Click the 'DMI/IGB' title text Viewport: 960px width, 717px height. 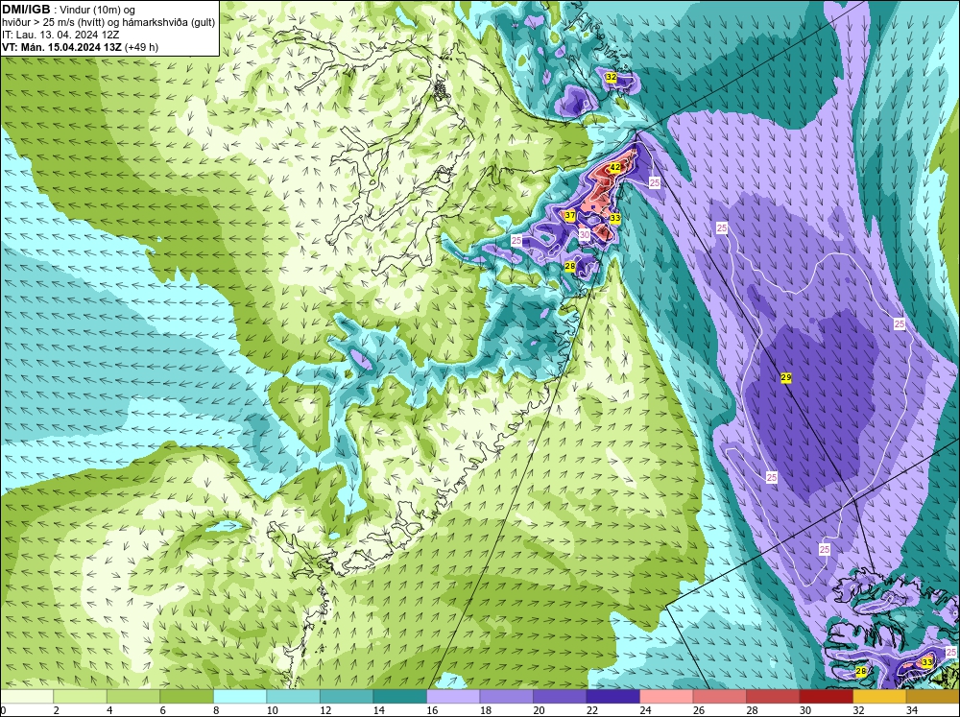point(26,10)
